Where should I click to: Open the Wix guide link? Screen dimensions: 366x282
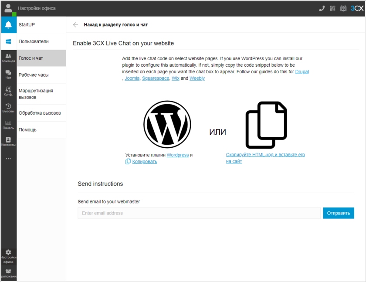[175, 78]
